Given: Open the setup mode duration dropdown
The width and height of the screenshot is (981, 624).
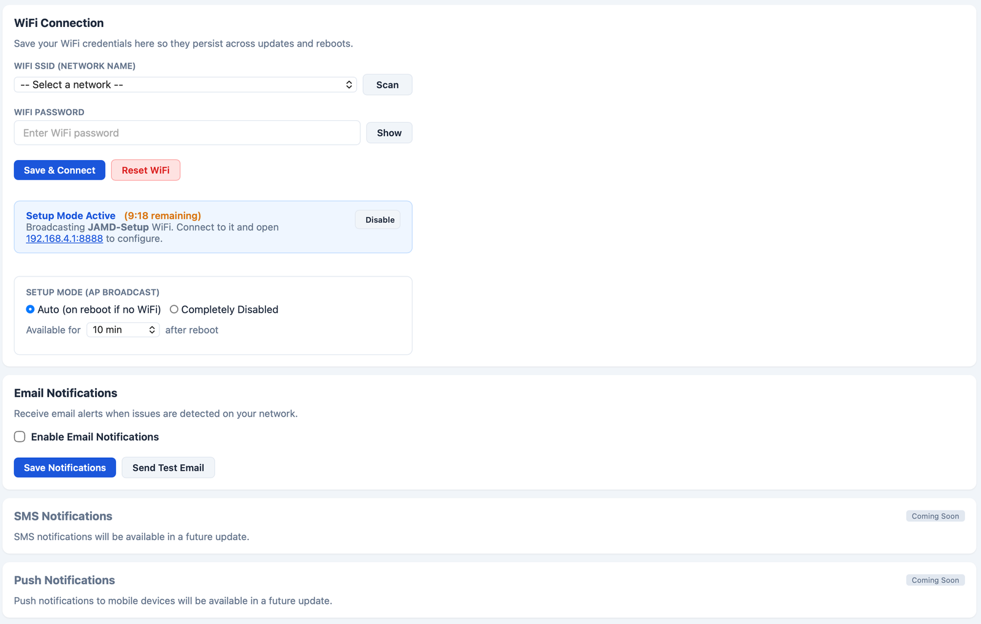Looking at the screenshot, I should [x=123, y=329].
